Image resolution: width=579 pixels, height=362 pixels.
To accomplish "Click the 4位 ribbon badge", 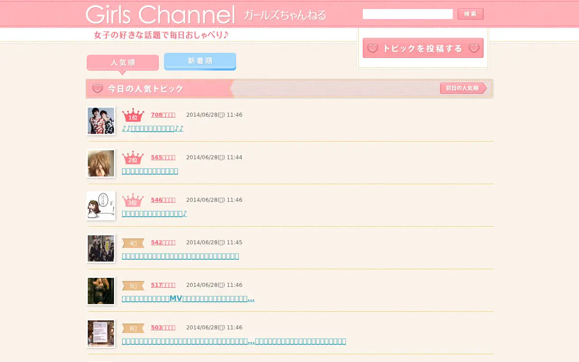I will click(x=133, y=243).
